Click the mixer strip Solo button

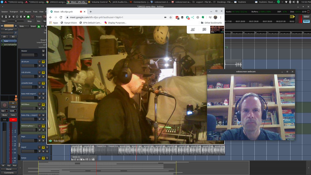pyautogui.click(x=13, y=115)
